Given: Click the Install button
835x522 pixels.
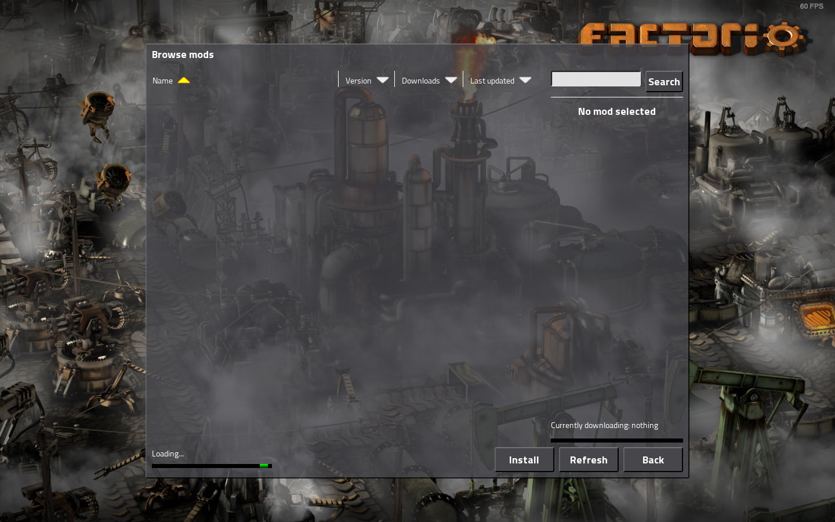Looking at the screenshot, I should point(524,460).
